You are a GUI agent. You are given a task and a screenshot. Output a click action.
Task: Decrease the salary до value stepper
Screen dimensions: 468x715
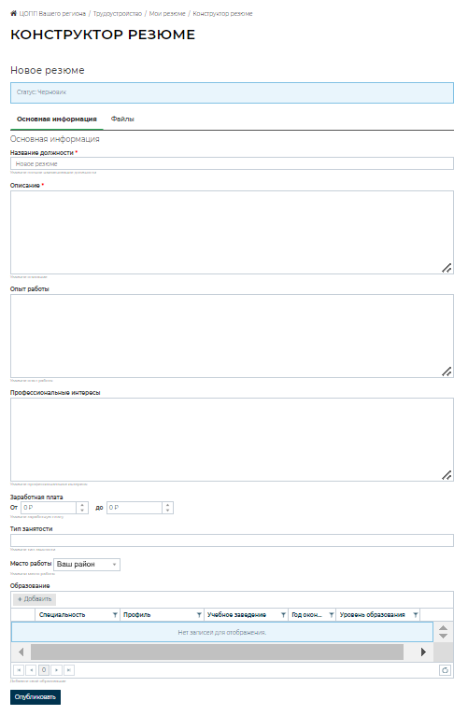[x=167, y=511]
